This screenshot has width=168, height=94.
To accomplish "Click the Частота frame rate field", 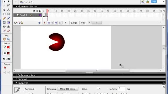I will (122, 89).
